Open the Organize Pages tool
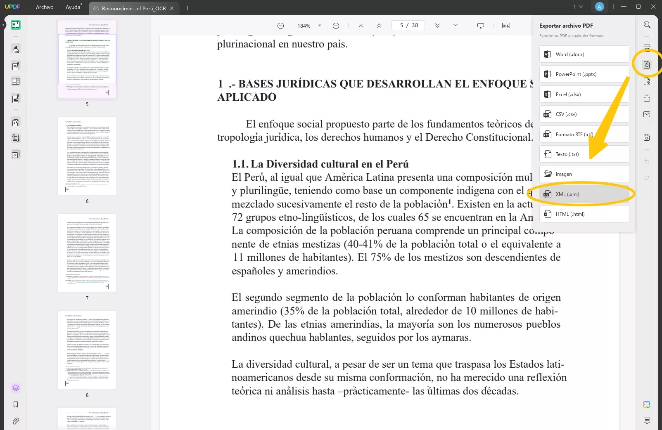 [x=16, y=122]
